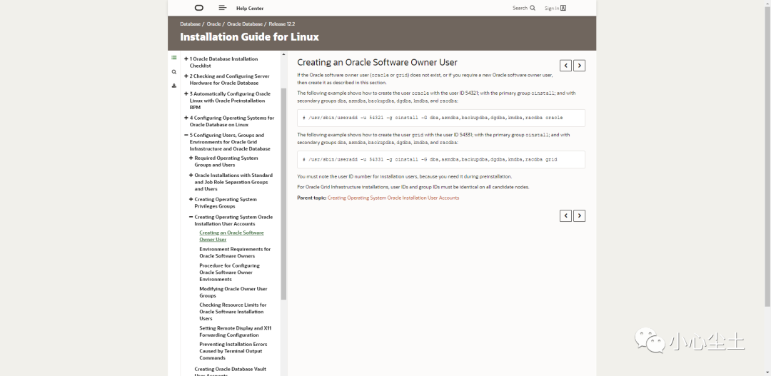Click bottom next page arrow

[x=579, y=215]
